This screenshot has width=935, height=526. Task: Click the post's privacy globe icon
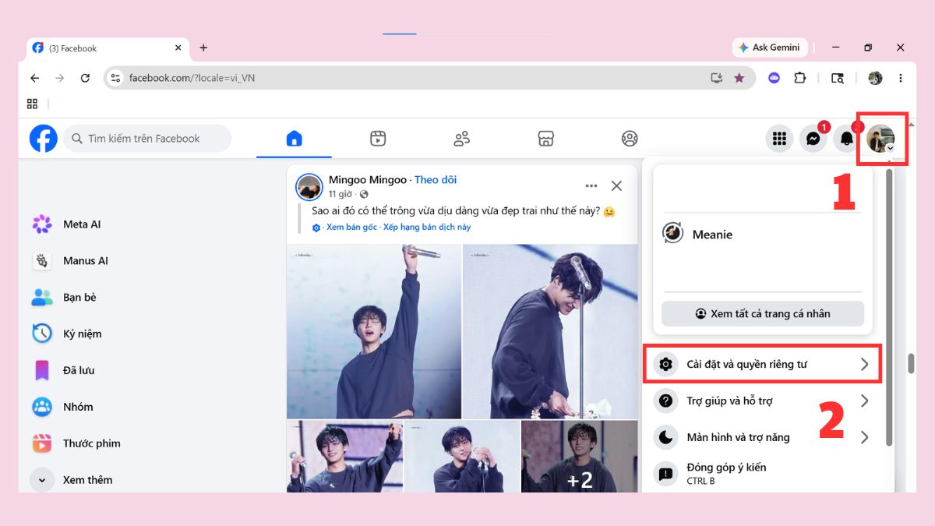[364, 194]
